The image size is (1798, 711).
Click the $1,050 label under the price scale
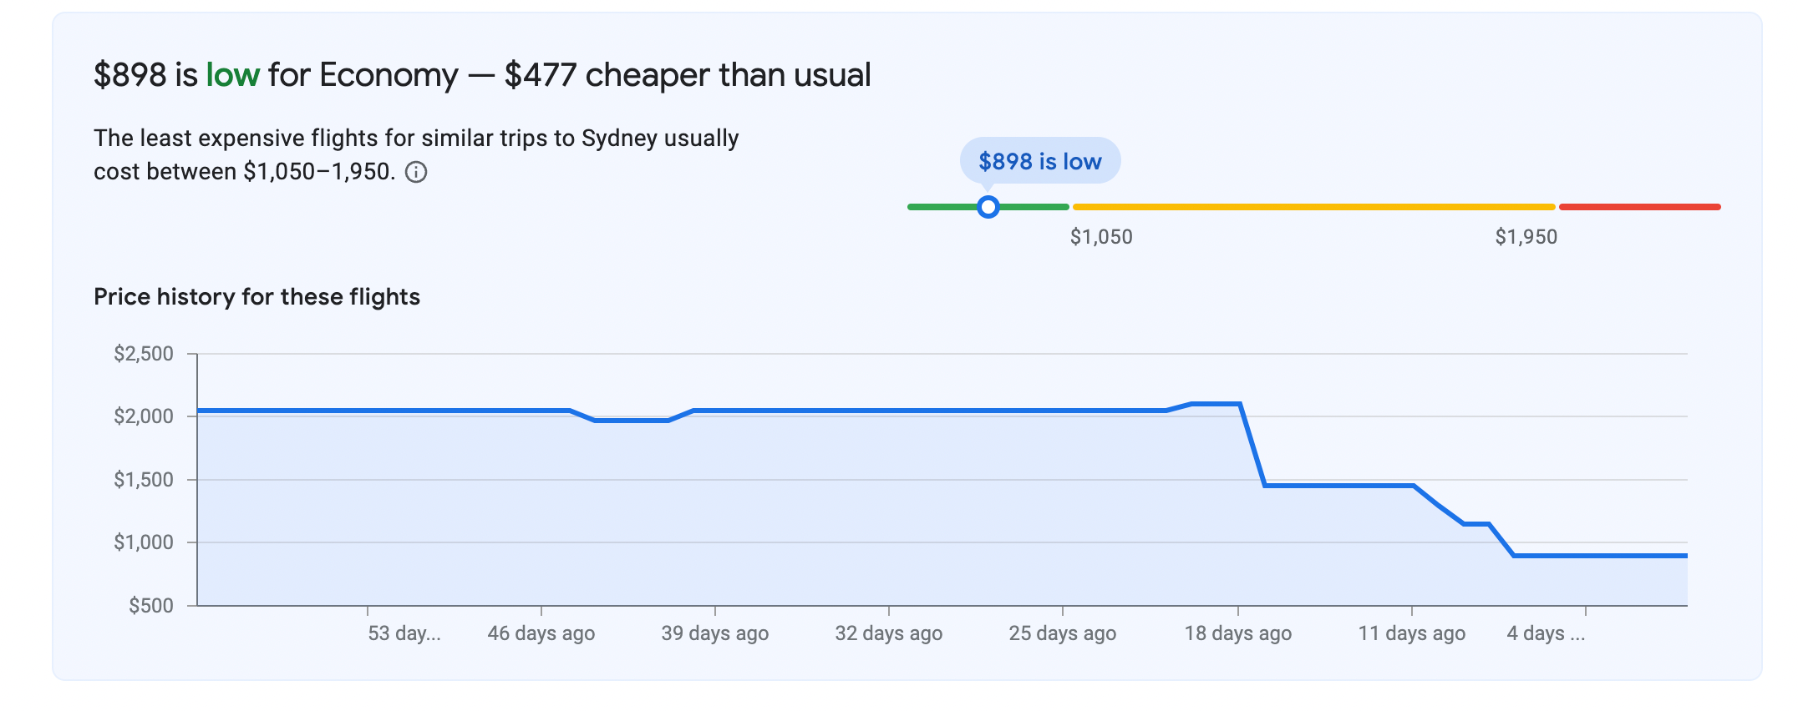(1101, 237)
